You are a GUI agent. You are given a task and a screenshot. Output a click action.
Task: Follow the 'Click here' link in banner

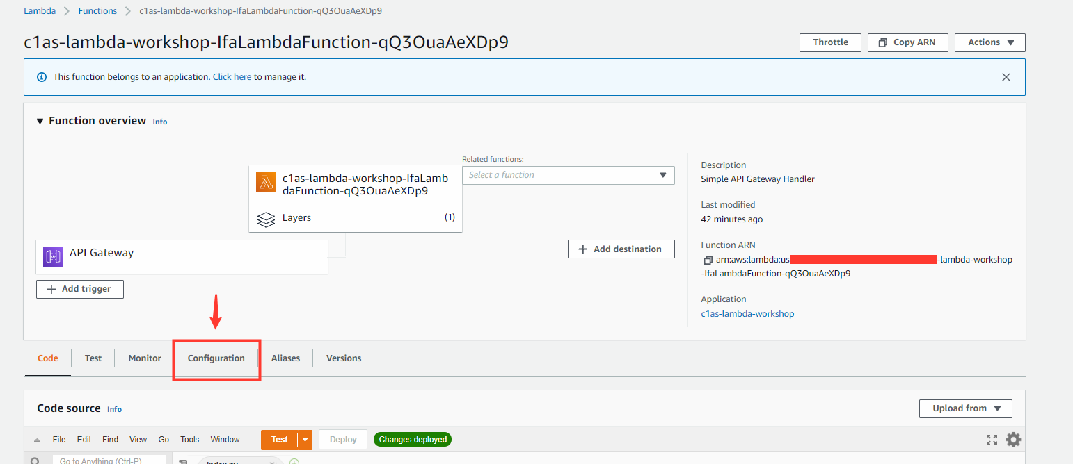pyautogui.click(x=232, y=77)
